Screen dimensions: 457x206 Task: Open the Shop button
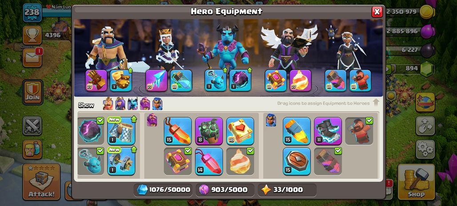tap(416, 182)
